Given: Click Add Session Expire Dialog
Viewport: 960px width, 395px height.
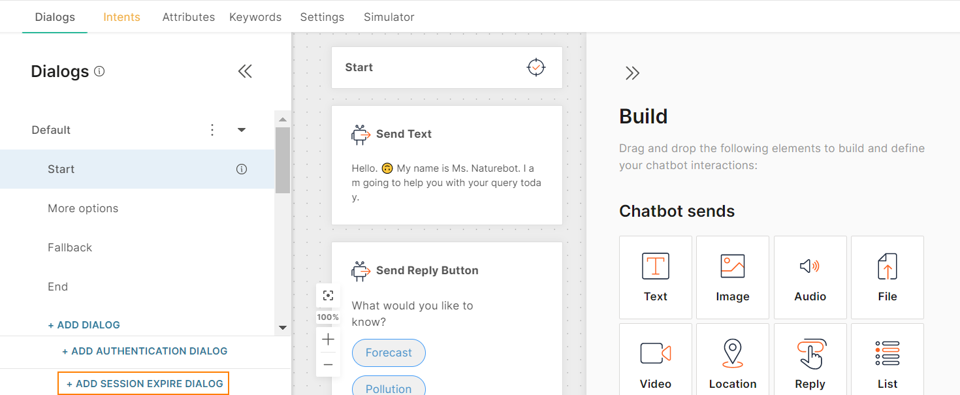Looking at the screenshot, I should click(x=144, y=384).
